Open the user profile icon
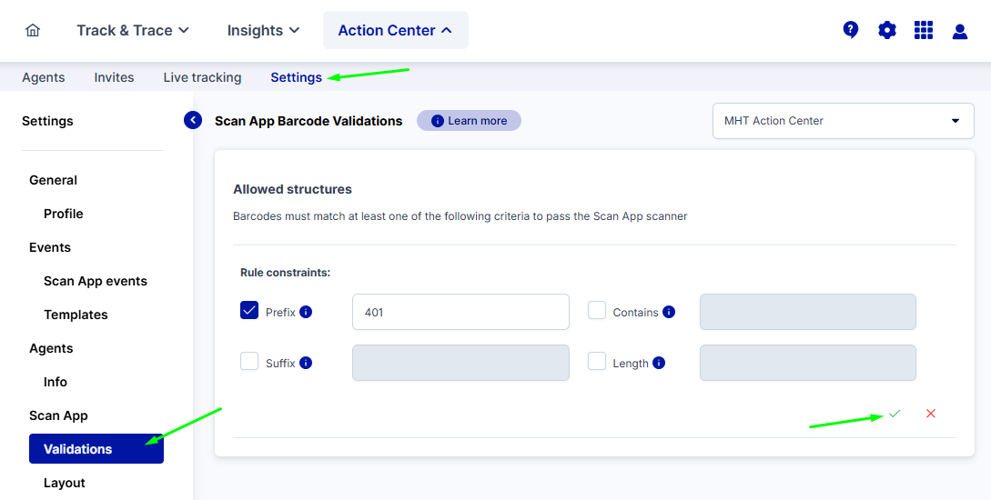The image size is (991, 500). click(x=960, y=31)
